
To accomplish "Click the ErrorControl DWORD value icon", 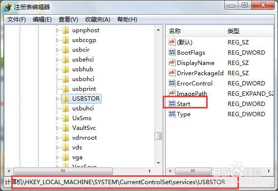I will 172,83.
